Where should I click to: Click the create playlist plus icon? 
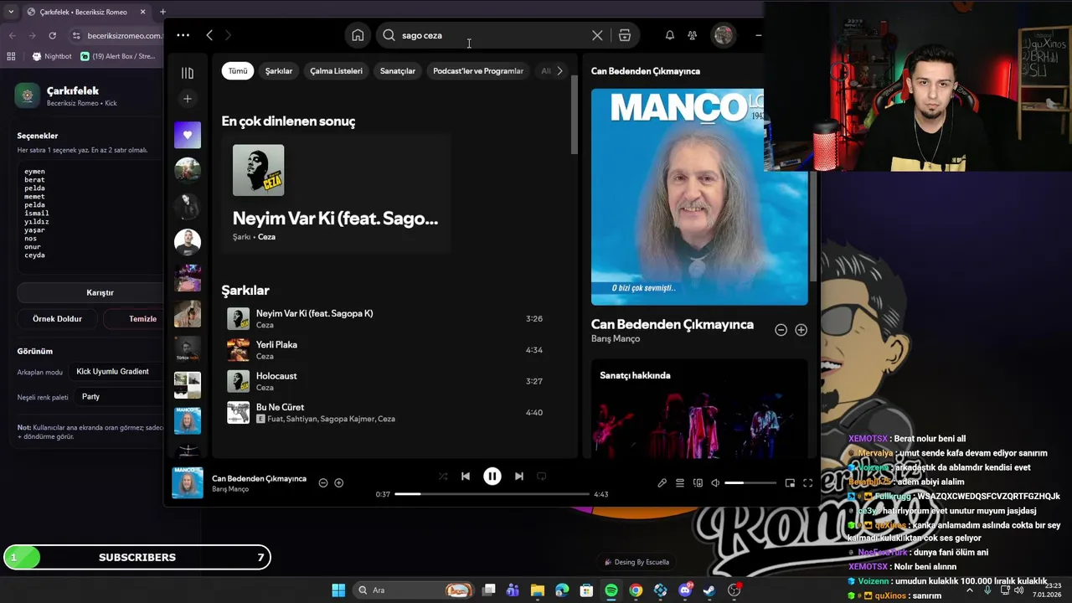click(x=188, y=99)
